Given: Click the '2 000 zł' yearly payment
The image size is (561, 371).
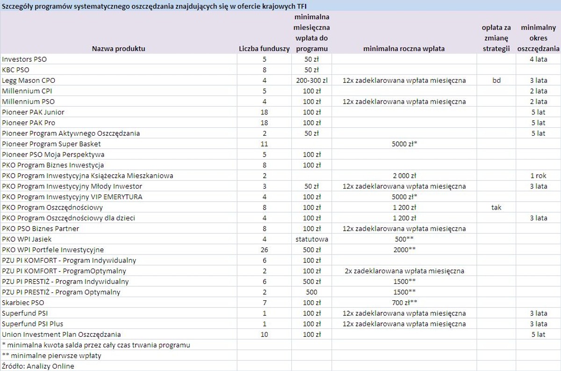Looking at the screenshot, I should (404, 175).
